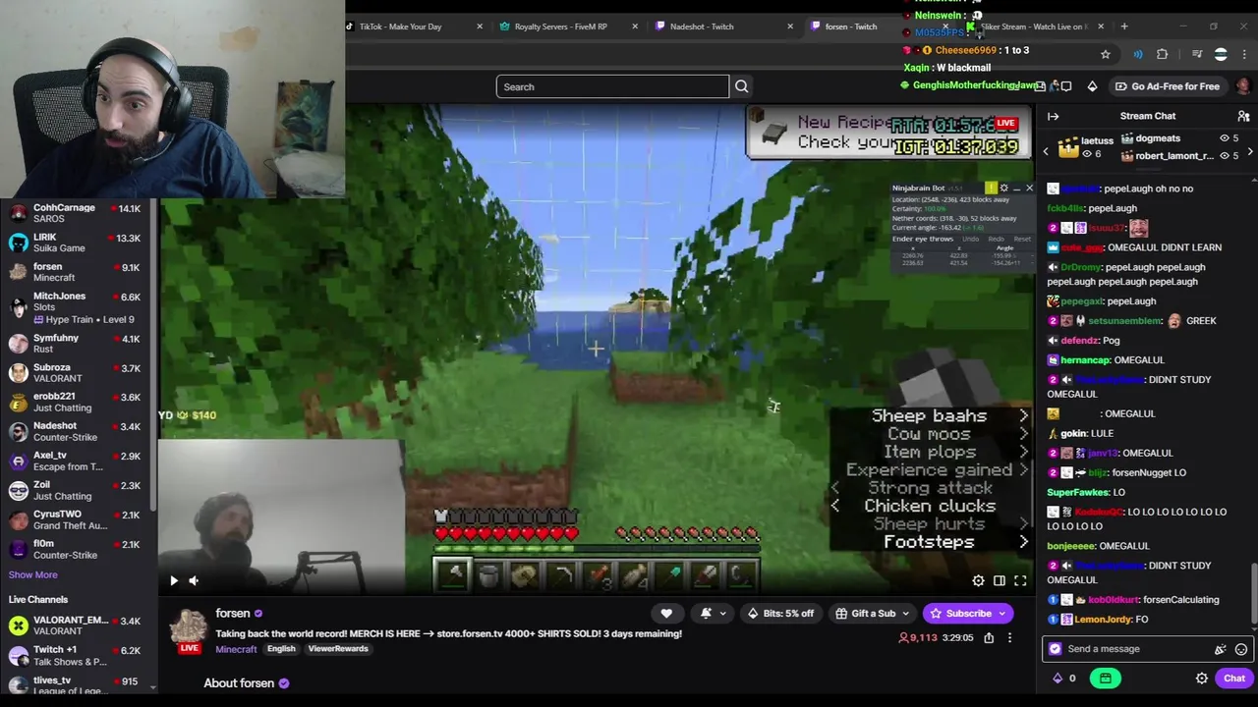Open the Gift a Sub button
This screenshot has height=707, width=1258.
(x=872, y=614)
